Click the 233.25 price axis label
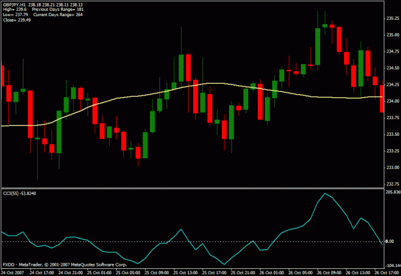 [x=393, y=151]
